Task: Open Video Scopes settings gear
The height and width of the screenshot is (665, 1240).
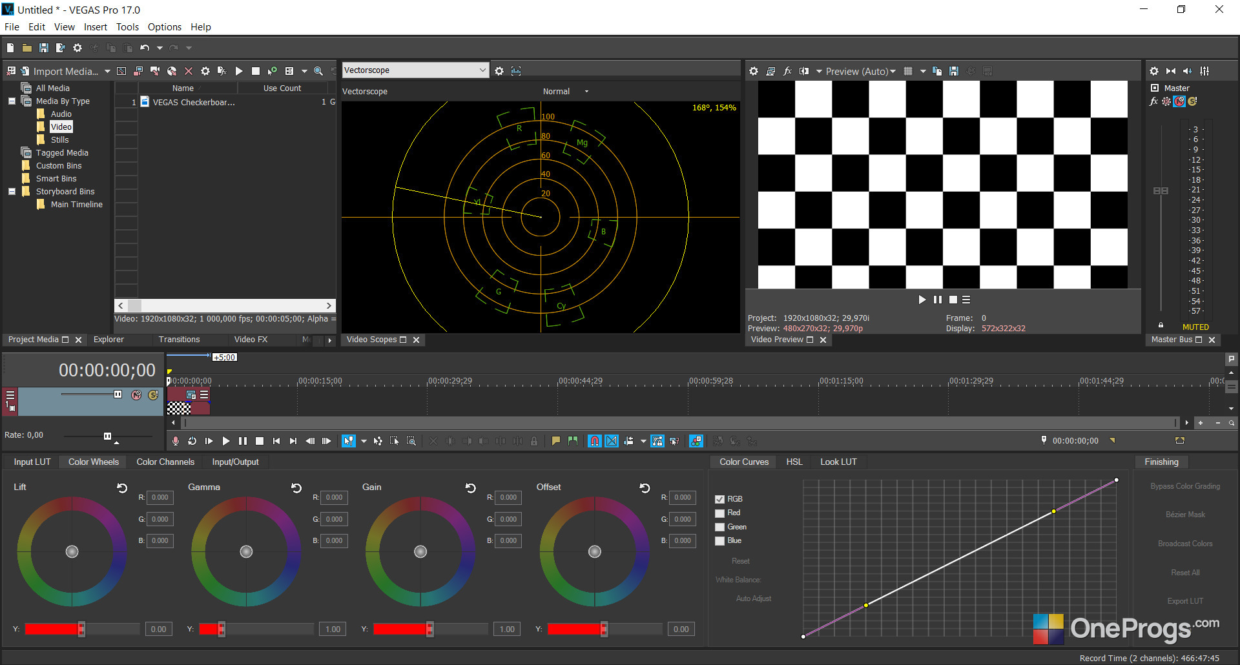Action: [x=499, y=71]
